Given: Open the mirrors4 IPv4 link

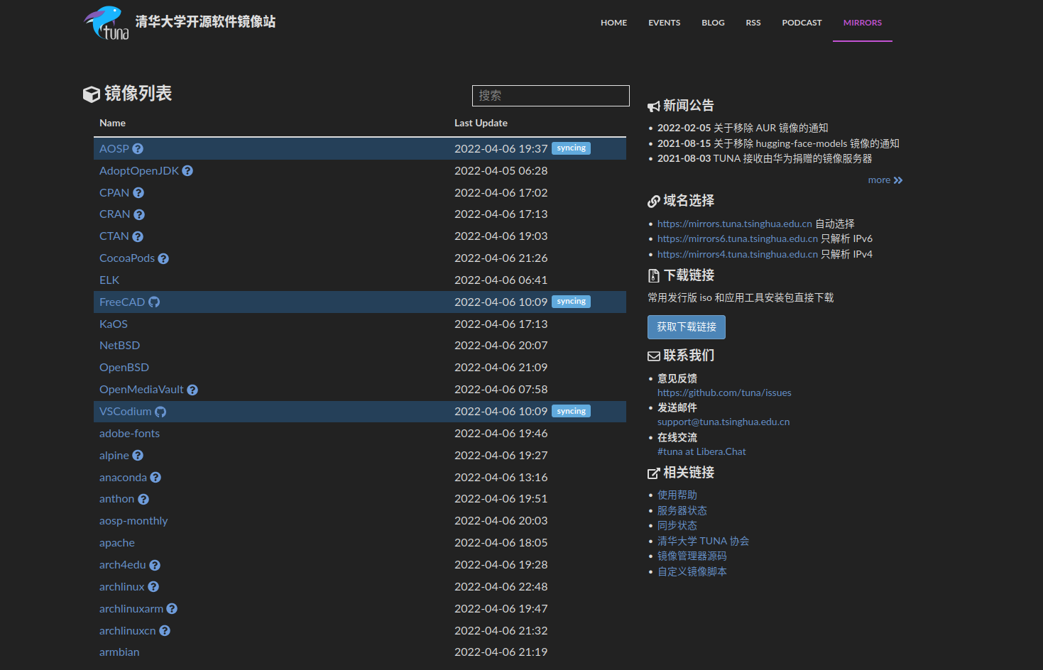Looking at the screenshot, I should [x=738, y=254].
